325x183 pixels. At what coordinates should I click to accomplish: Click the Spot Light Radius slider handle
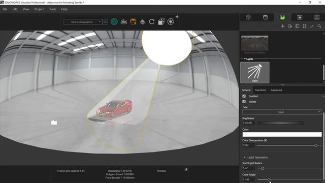tap(263, 168)
